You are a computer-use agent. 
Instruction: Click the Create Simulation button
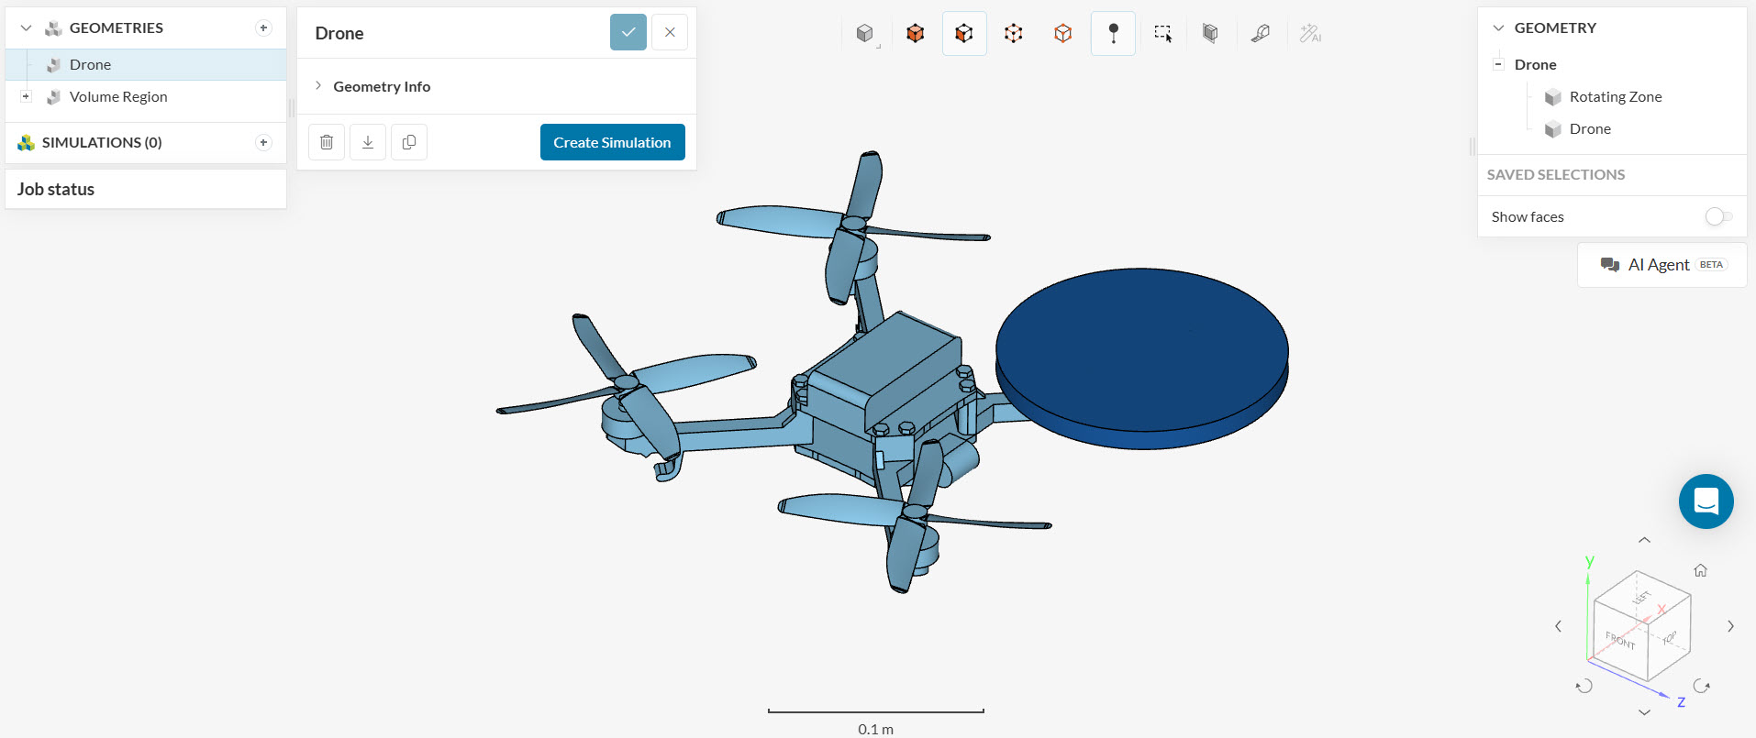pos(612,142)
